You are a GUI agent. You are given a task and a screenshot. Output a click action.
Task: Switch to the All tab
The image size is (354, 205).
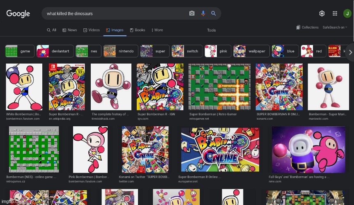pos(51,30)
